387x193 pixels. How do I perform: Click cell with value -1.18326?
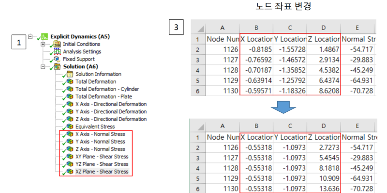tap(290, 91)
